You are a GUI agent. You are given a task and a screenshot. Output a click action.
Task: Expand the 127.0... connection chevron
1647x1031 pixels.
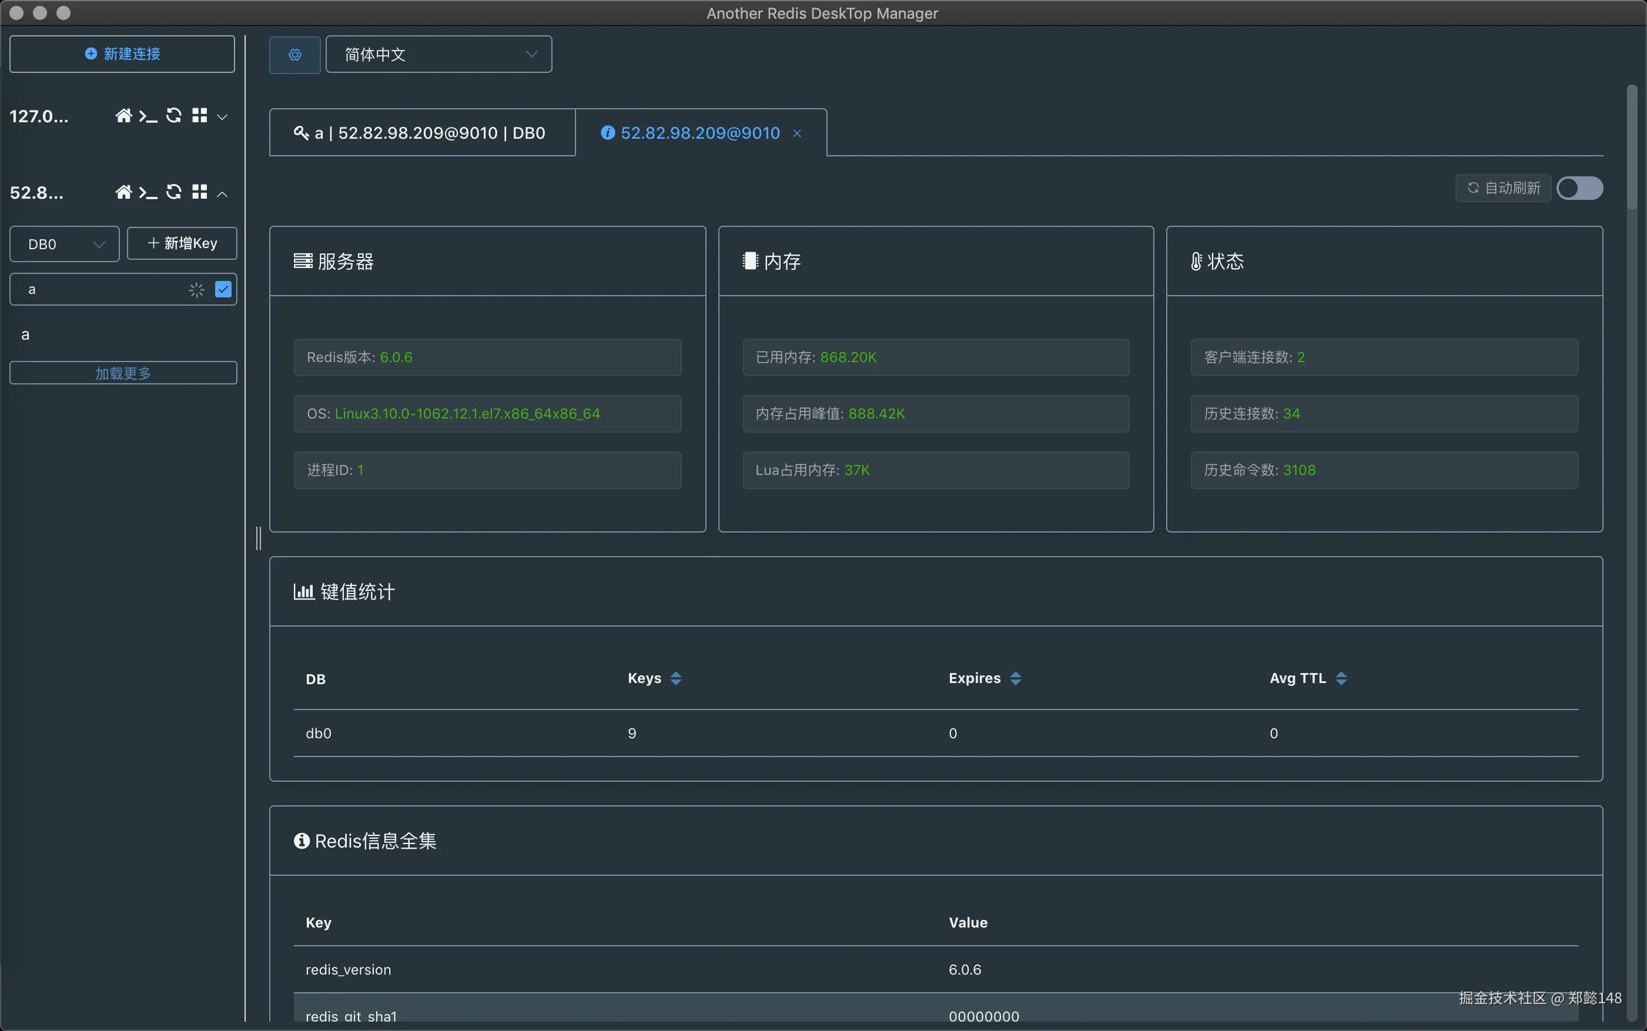point(222,118)
